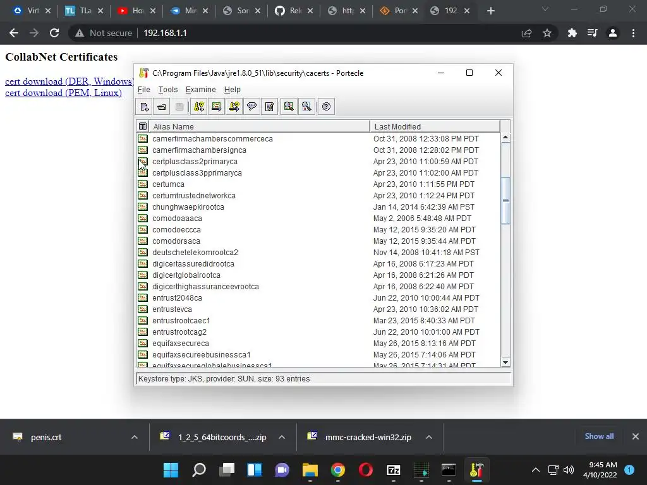Sort by Alias Name column header
The width and height of the screenshot is (647, 485).
(259, 126)
